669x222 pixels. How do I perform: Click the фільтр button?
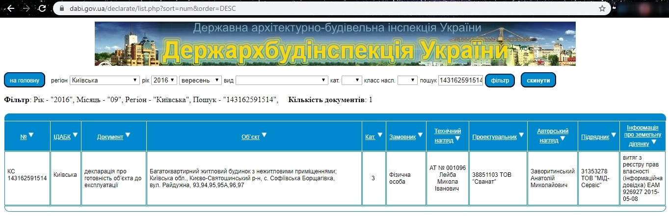pos(500,80)
